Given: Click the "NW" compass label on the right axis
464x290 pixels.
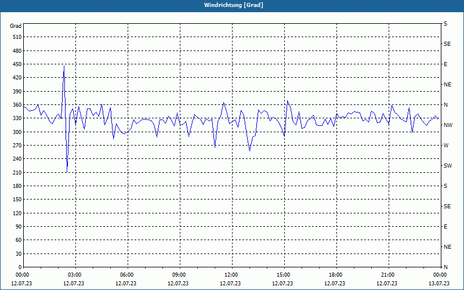Looking at the screenshot, I should pyautogui.click(x=448, y=125).
